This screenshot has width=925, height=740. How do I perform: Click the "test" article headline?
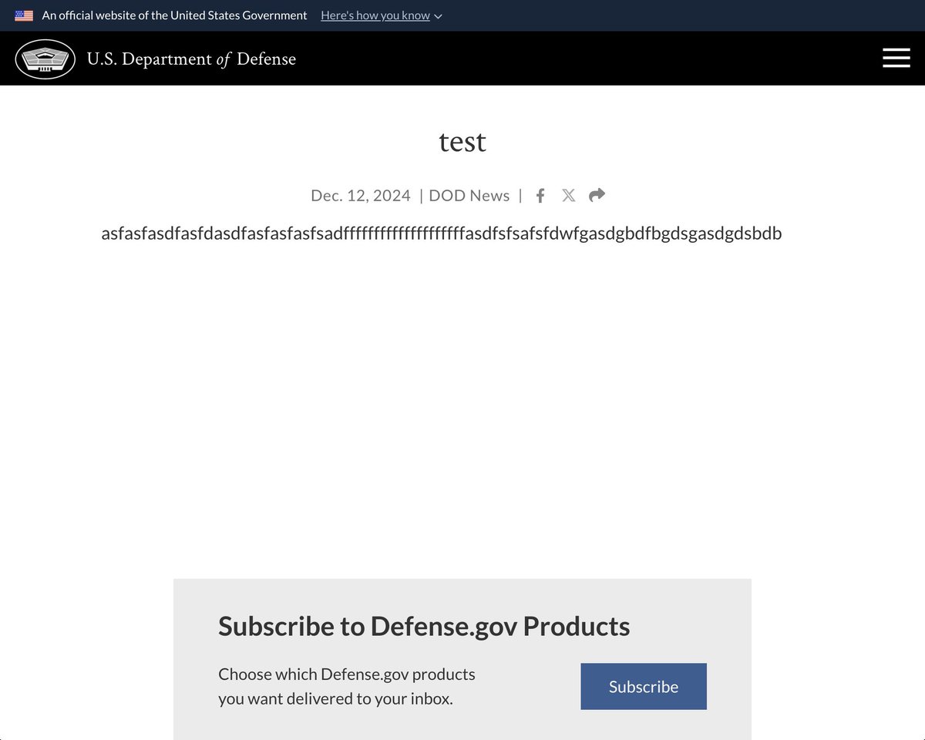pyautogui.click(x=462, y=141)
